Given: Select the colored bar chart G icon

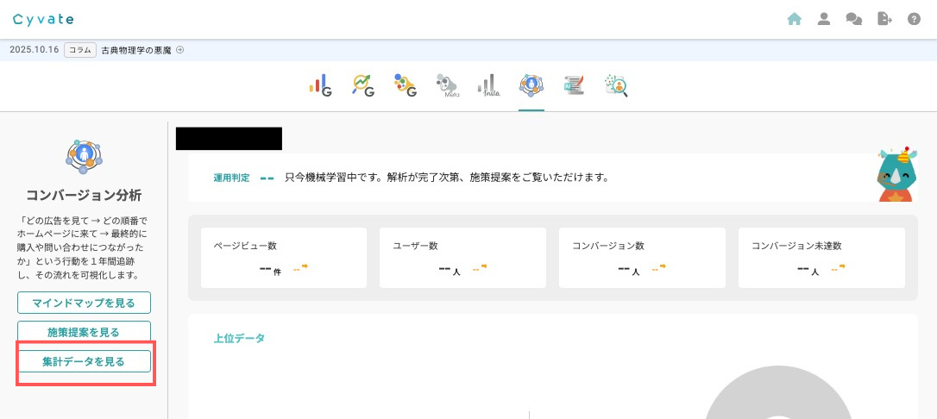Looking at the screenshot, I should (320, 85).
